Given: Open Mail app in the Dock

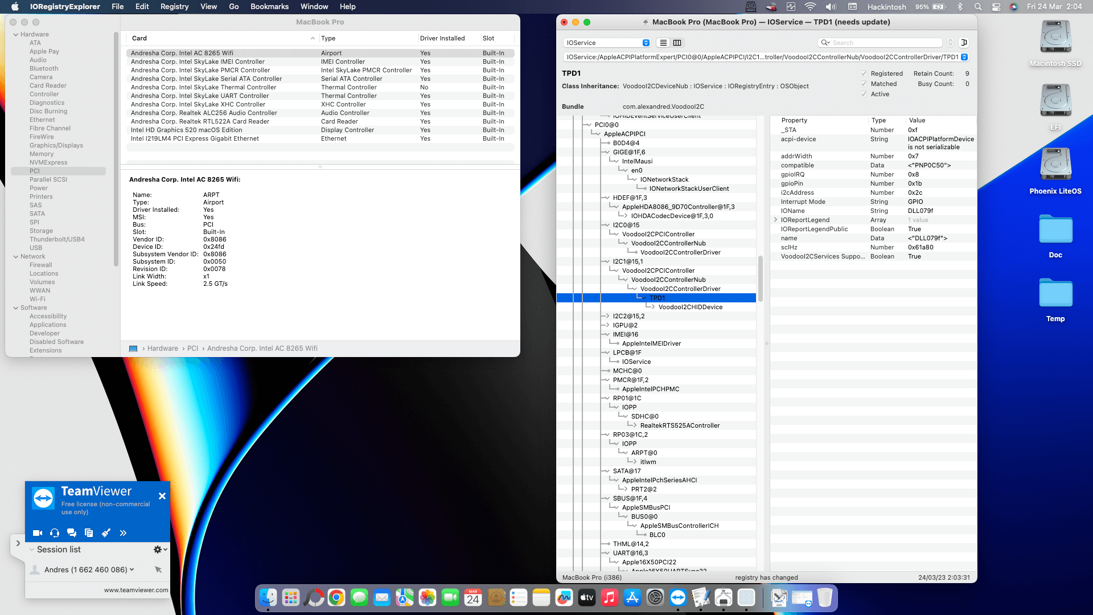Looking at the screenshot, I should (382, 597).
